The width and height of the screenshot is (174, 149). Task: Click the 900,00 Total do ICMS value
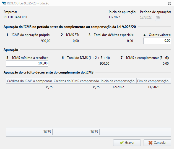(105, 64)
